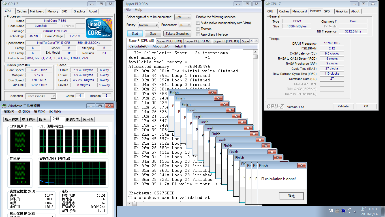Open the Calculate(C) menu in Super PI
Screen dimensions: 385x217
139,46
